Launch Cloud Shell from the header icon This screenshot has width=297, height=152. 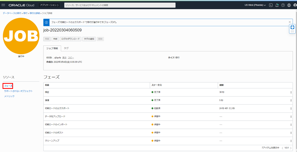[x=271, y=5]
